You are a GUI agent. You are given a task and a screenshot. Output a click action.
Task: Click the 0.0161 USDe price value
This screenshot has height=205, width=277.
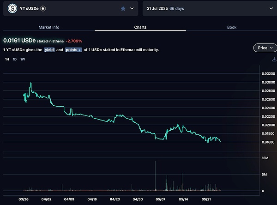18,40
